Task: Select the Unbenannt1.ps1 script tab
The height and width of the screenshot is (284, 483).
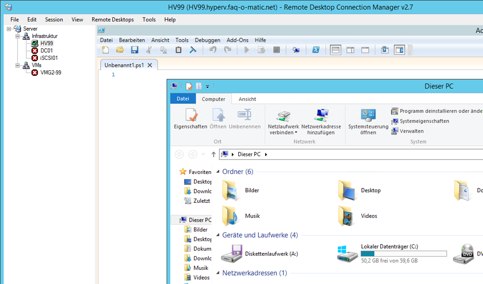Action: (x=124, y=65)
